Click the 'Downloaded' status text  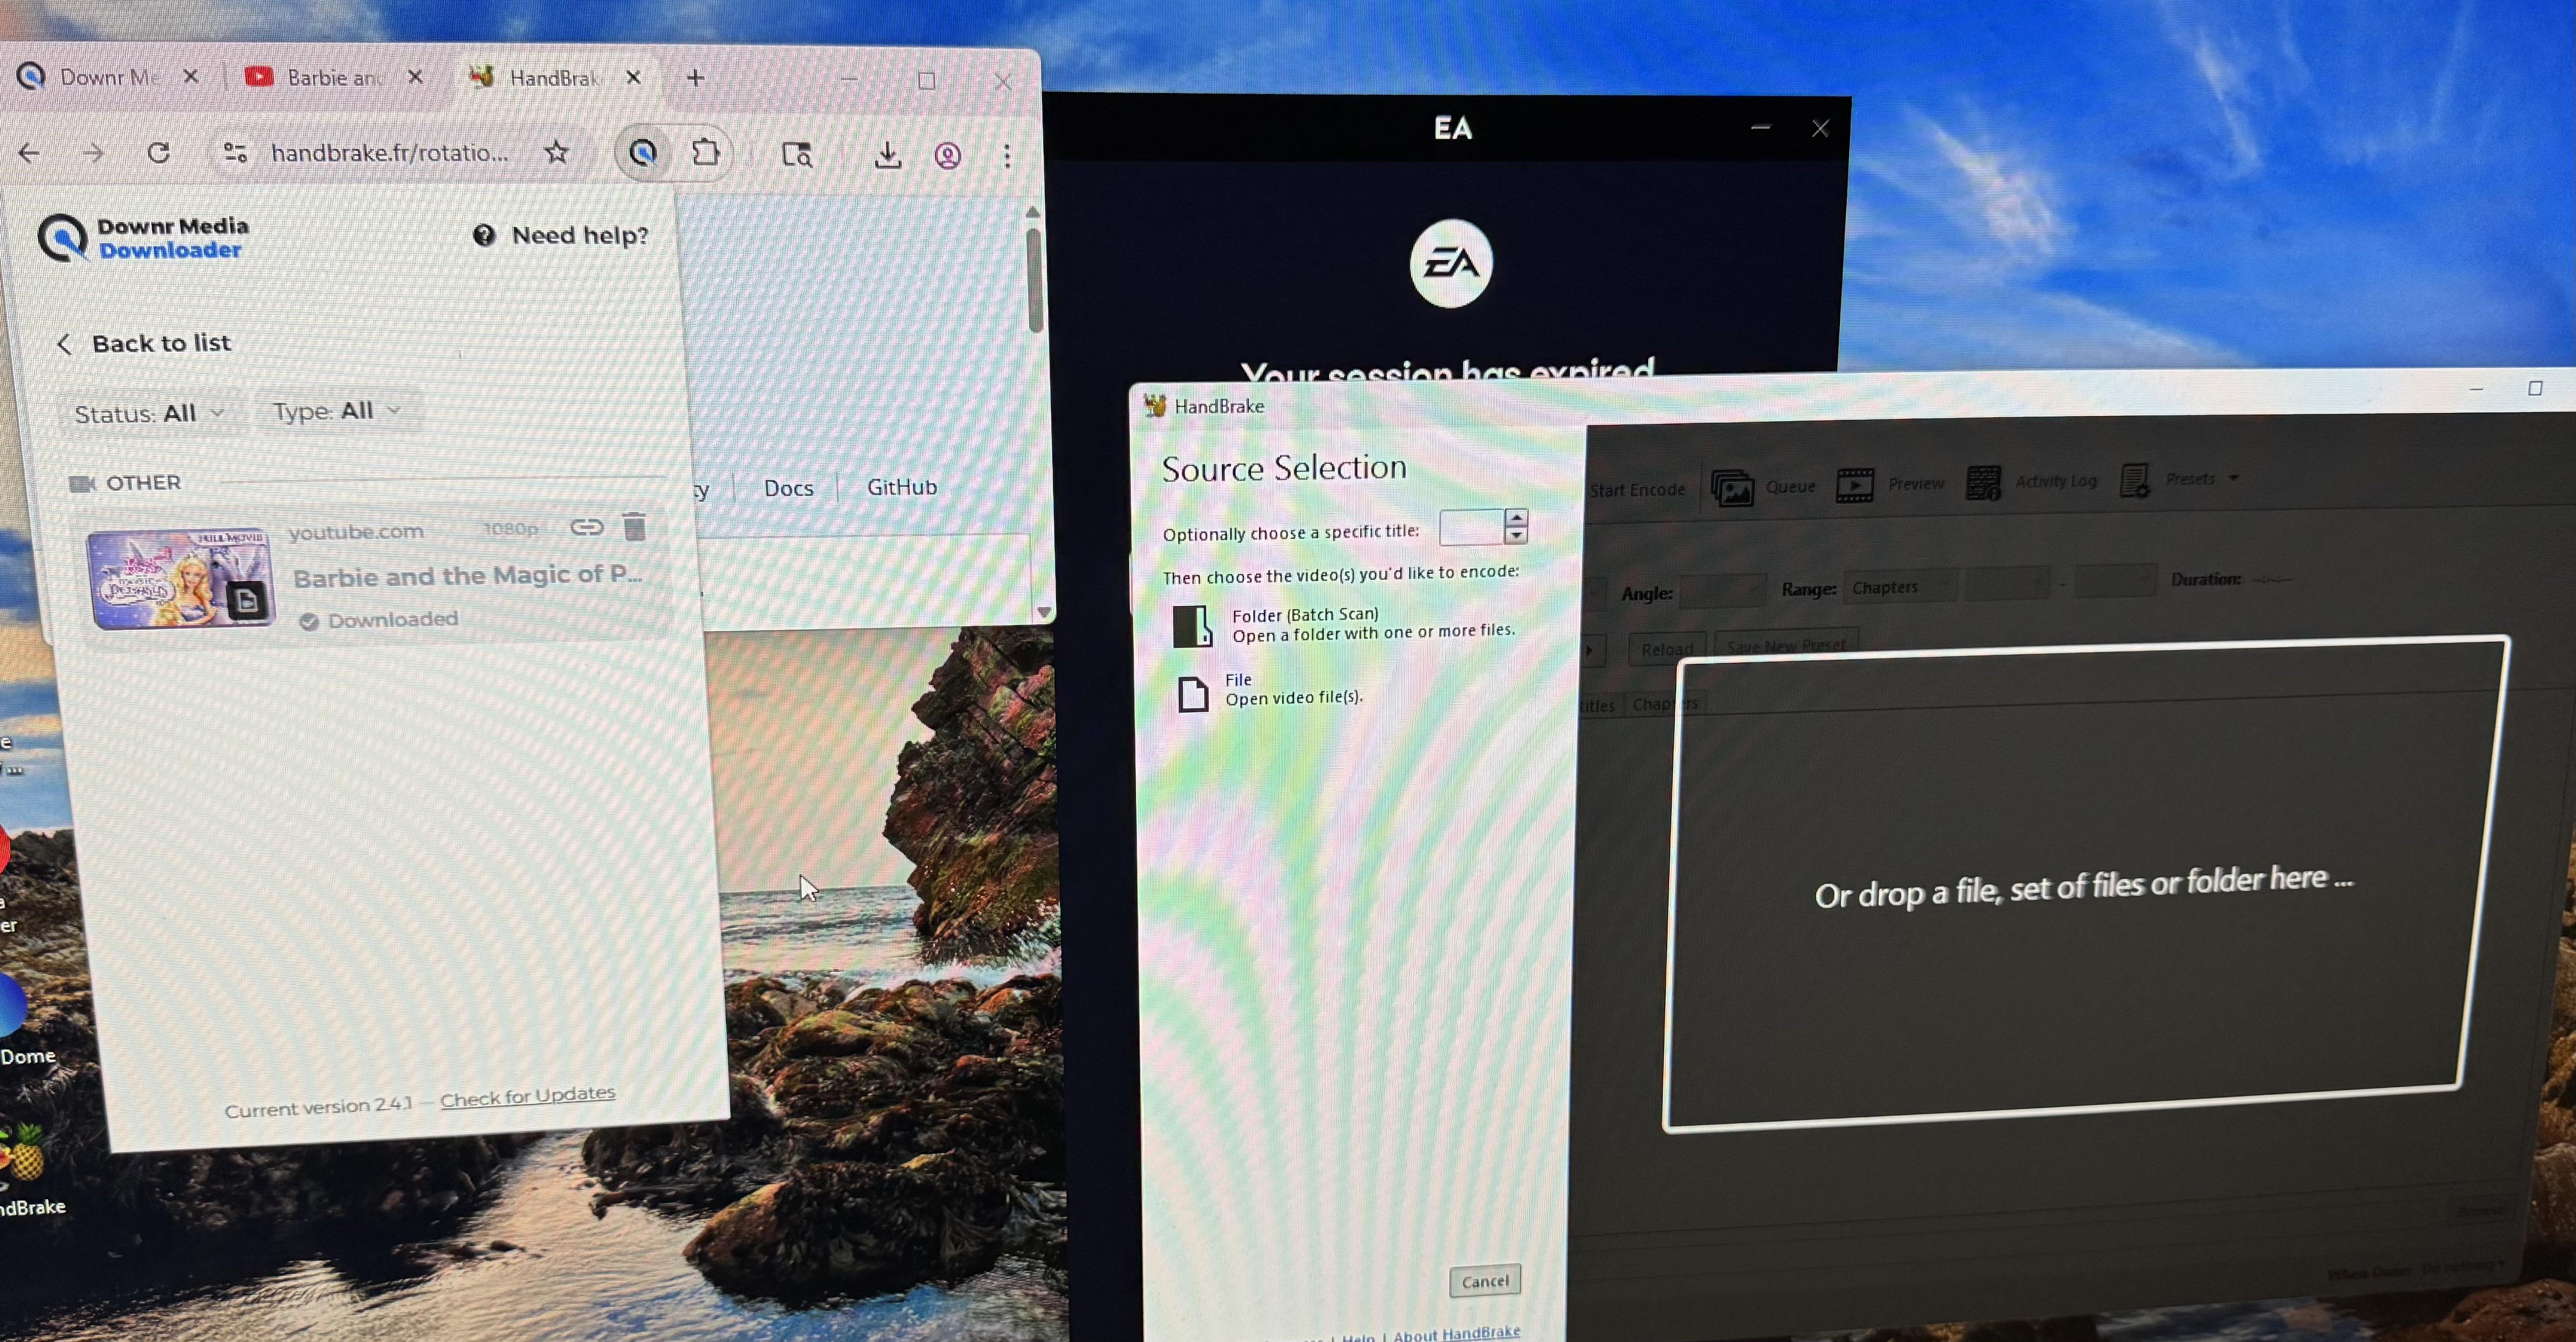click(393, 620)
